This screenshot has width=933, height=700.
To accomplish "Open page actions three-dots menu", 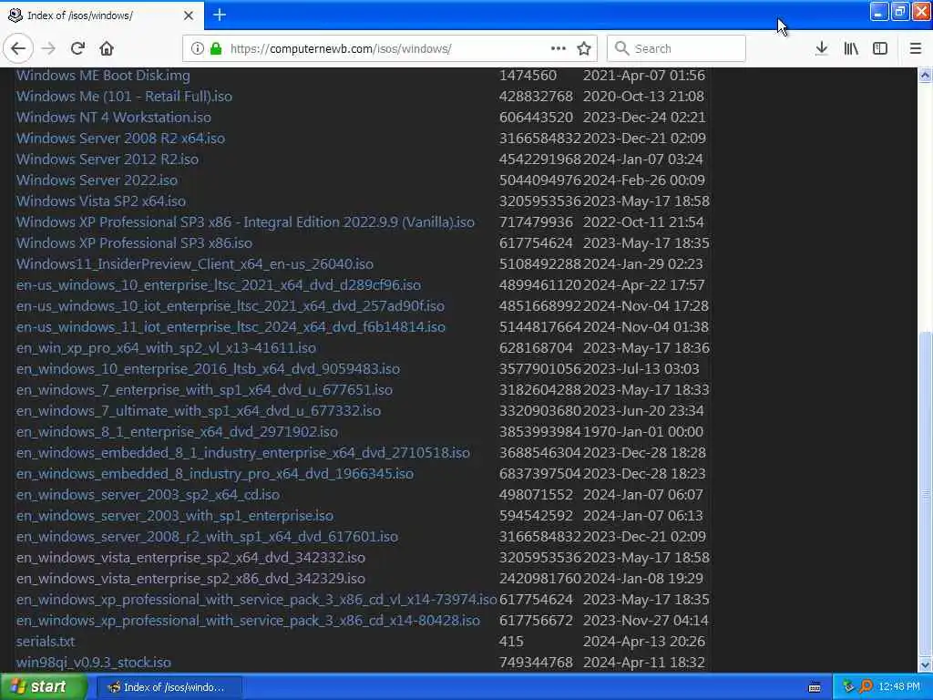I will [559, 48].
